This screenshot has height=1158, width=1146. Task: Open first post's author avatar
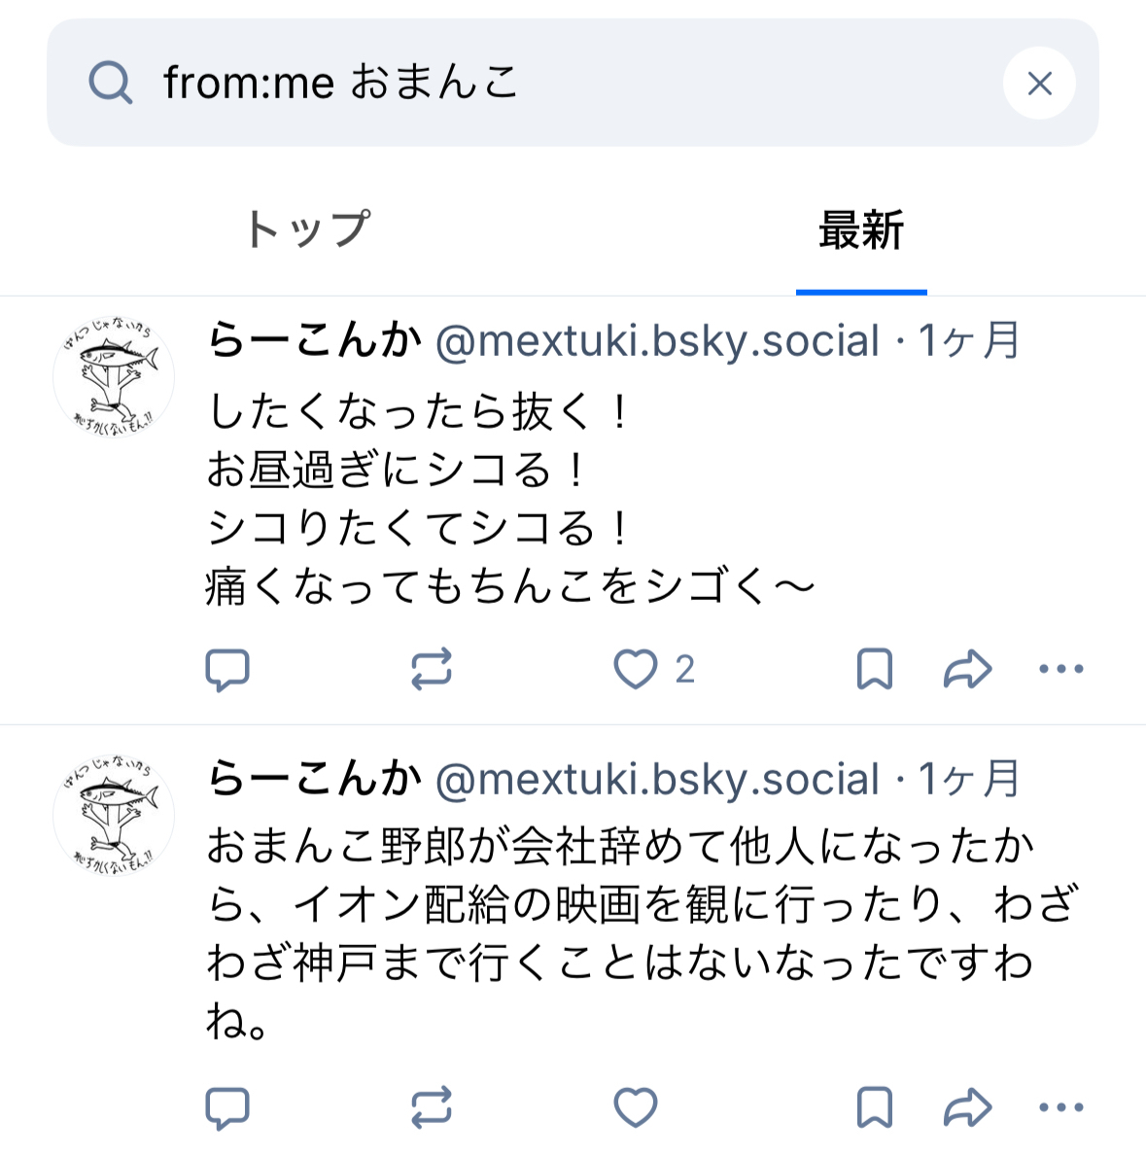[x=114, y=376]
